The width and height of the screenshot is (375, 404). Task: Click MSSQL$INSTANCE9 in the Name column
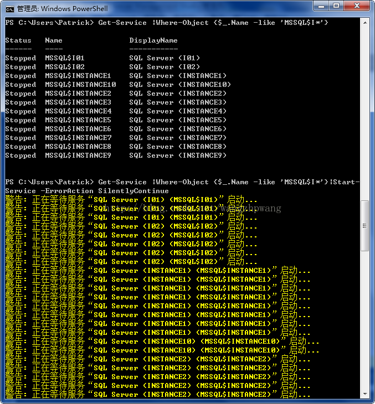(78, 156)
